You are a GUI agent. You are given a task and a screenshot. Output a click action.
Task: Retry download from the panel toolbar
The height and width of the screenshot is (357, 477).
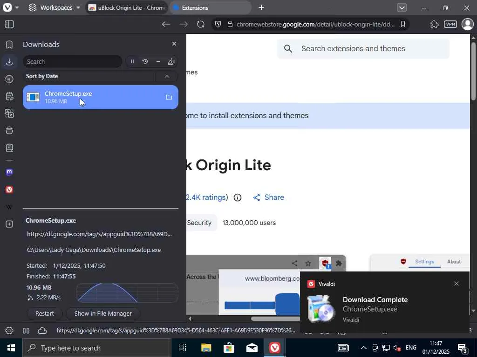click(145, 61)
